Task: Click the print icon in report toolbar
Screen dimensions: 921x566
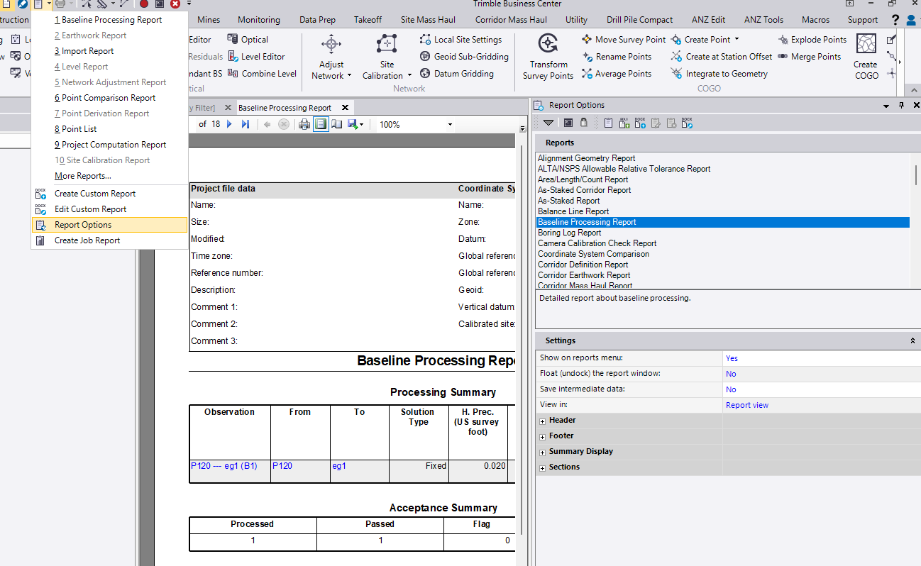Action: tap(304, 124)
